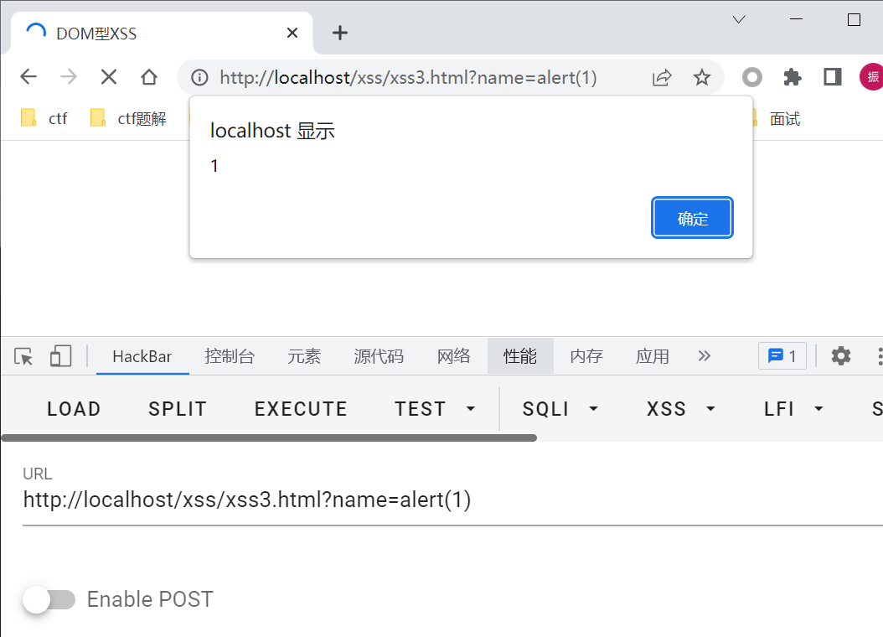Switch to the 控制台 tab
Viewport: 883px width, 637px height.
pos(230,356)
